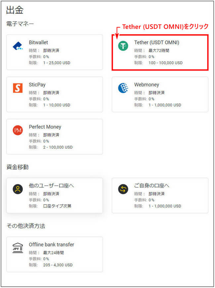Click Bitwallet limit text 1 - 25,000 USD
Image resolution: width=215 pixels, height=288 pixels.
coord(57,63)
